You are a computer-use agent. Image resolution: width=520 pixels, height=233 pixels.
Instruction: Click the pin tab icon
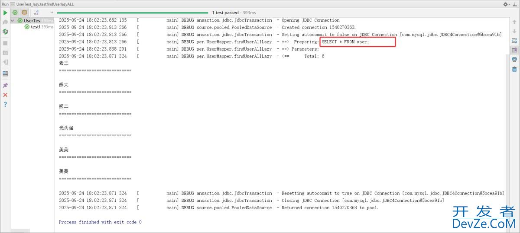coord(5,85)
